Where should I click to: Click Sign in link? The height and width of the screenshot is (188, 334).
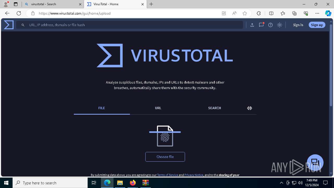coord(298,25)
